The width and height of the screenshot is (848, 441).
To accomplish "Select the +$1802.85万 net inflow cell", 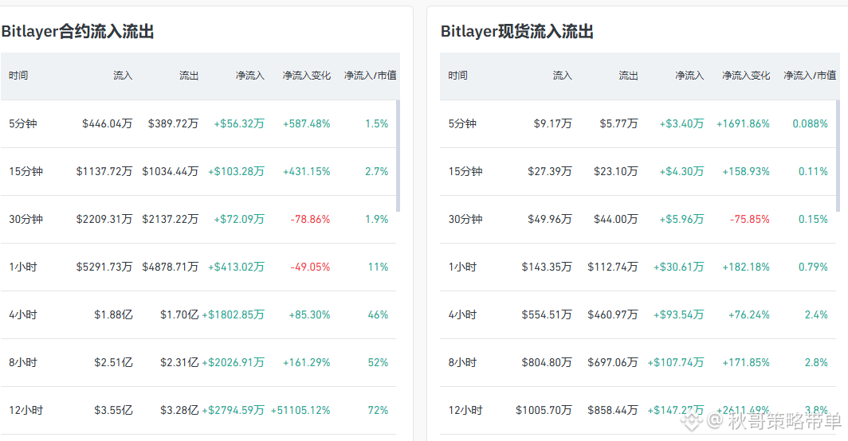I will point(233,314).
